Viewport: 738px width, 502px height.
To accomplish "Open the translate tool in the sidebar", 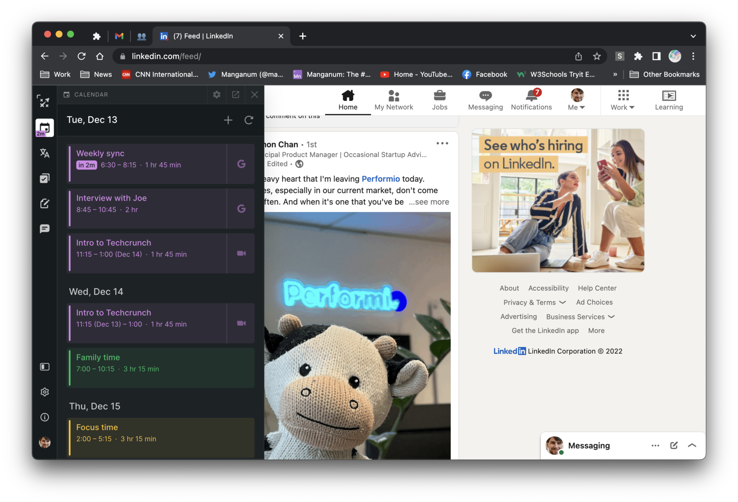I will (x=44, y=153).
